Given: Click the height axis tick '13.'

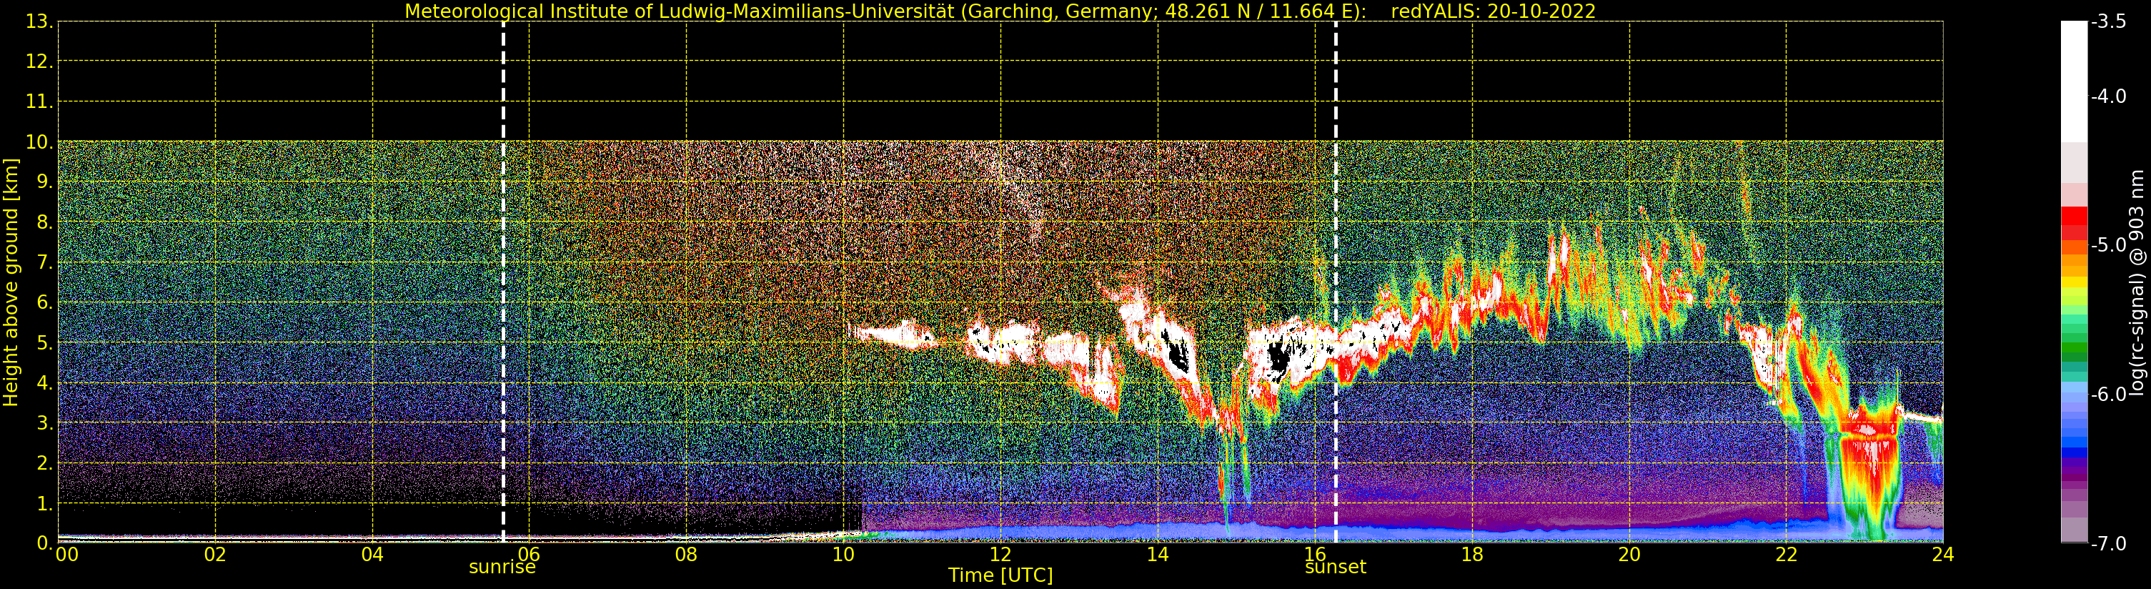Looking at the screenshot, I should (39, 21).
